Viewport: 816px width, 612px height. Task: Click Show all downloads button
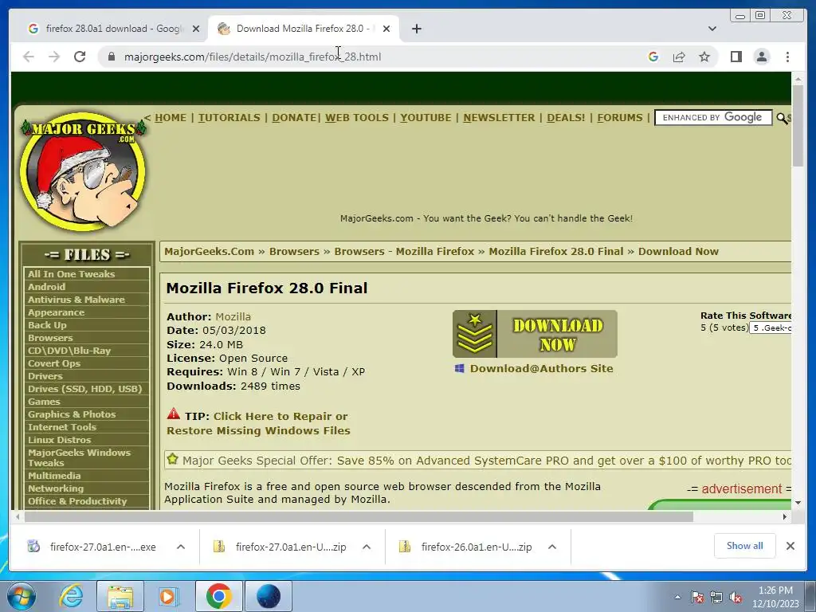coord(745,545)
